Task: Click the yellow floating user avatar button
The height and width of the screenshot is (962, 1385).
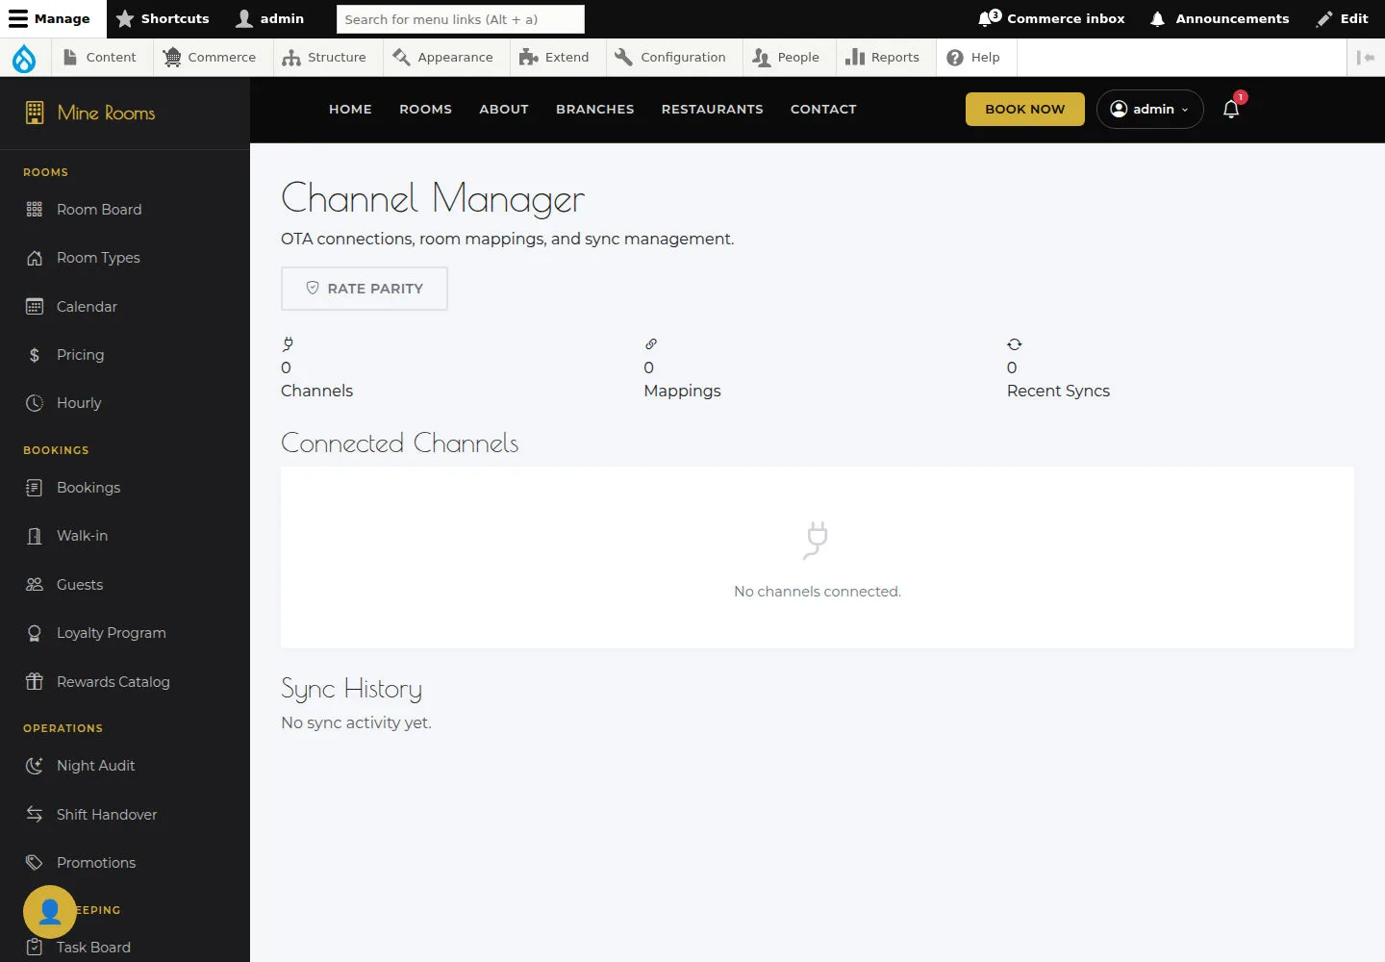Action: 50,912
